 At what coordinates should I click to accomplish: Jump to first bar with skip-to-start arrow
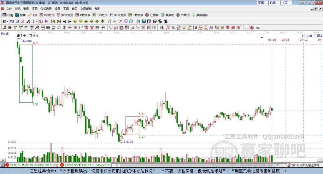point(53,21)
